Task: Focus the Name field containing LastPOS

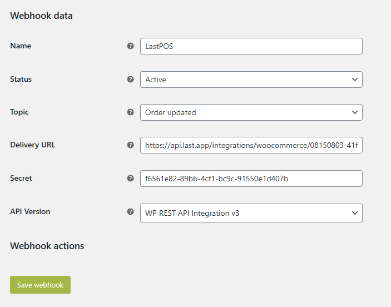Action: point(251,46)
